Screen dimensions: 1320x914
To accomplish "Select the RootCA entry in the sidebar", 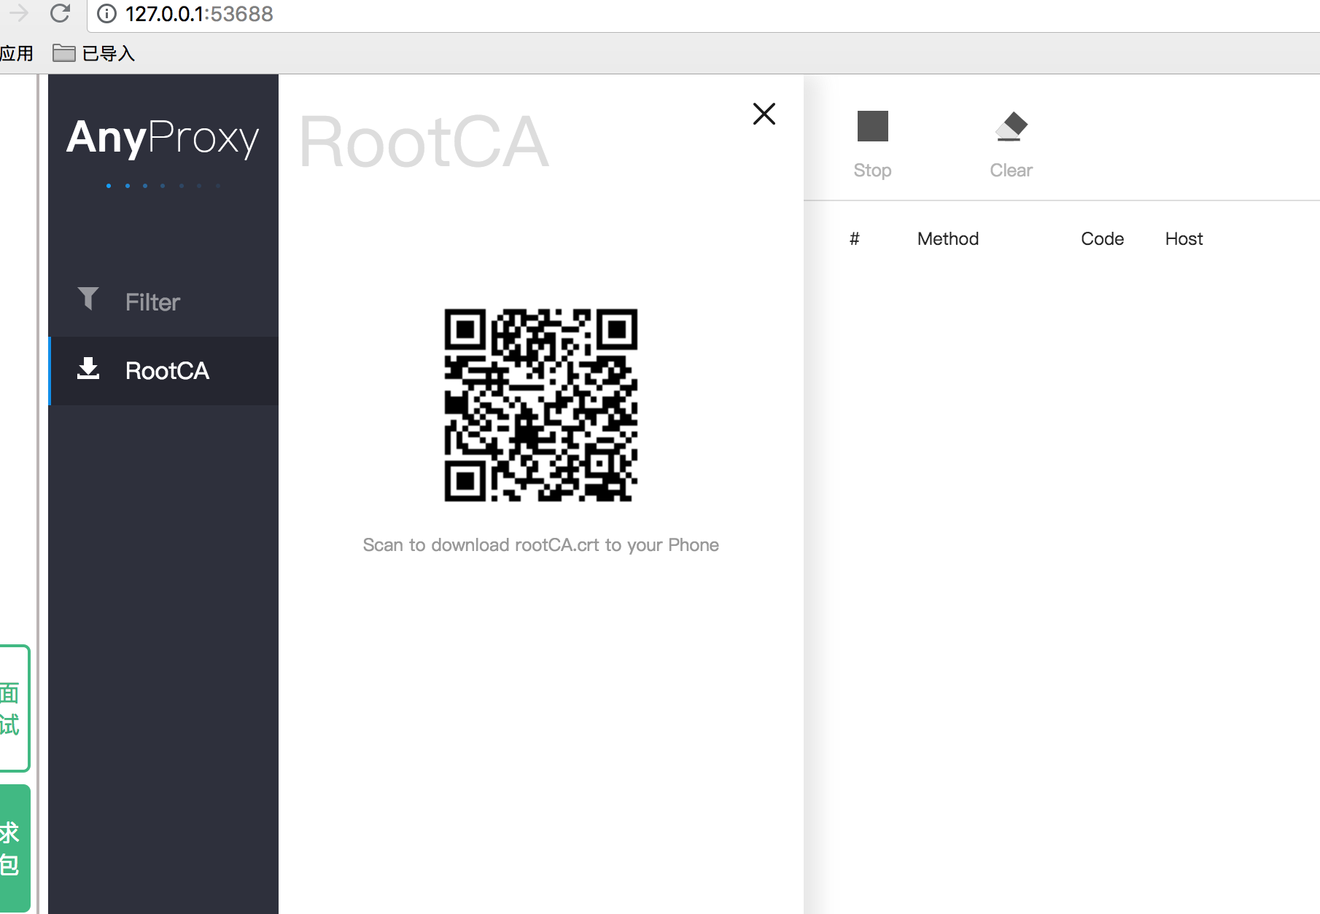I will [x=166, y=370].
